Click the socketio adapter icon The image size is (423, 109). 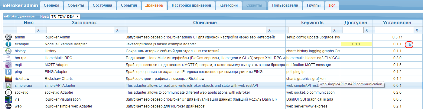click(x=8, y=92)
